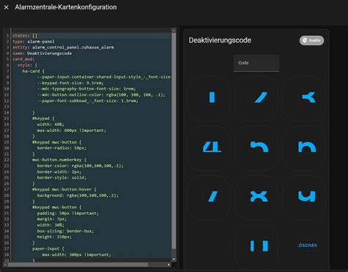The width and height of the screenshot is (348, 272).
Task: Click the '#keypad {' line on row 15
Action: 43,118
